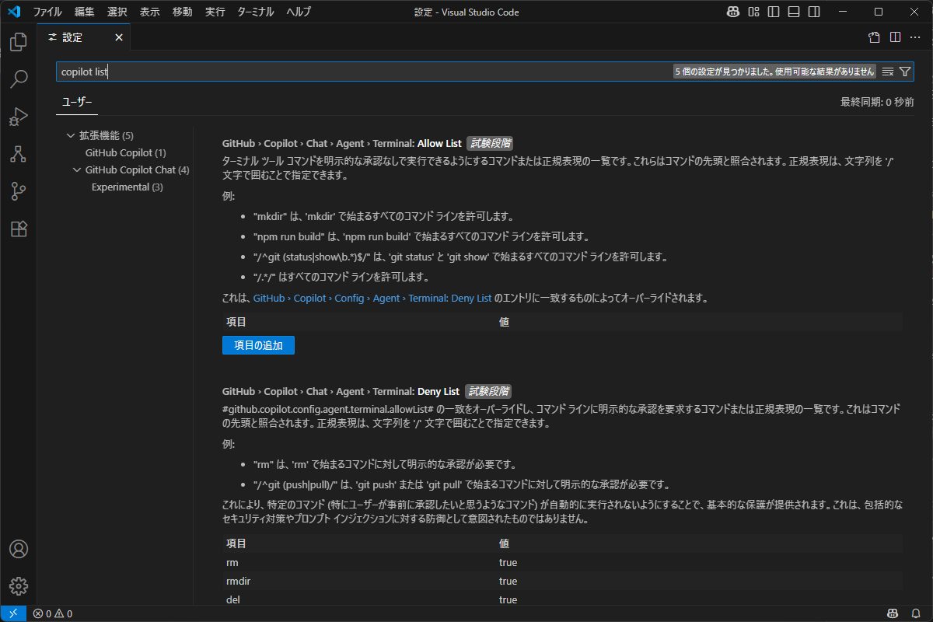This screenshot has width=933, height=622.
Task: Open the Source Control graph view icon
Action: click(x=19, y=154)
